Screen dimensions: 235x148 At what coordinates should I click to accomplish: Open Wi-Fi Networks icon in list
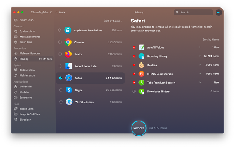[69, 102]
